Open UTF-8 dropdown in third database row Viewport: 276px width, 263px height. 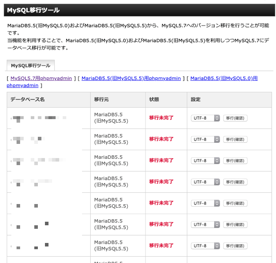tap(205, 160)
